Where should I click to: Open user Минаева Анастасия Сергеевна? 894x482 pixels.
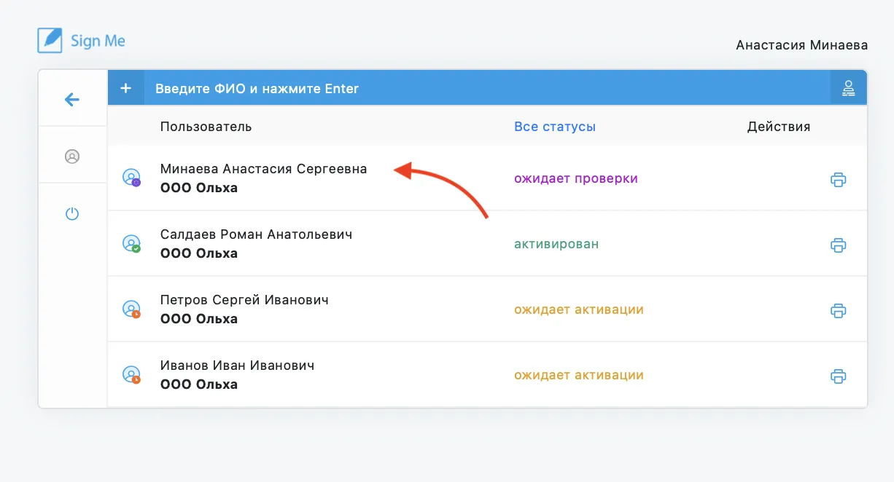point(264,169)
